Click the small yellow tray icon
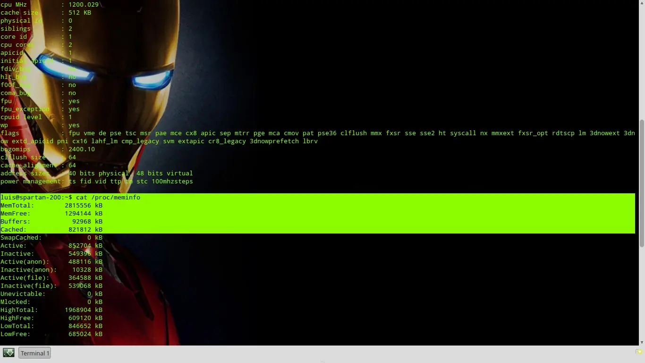 (x=639, y=352)
